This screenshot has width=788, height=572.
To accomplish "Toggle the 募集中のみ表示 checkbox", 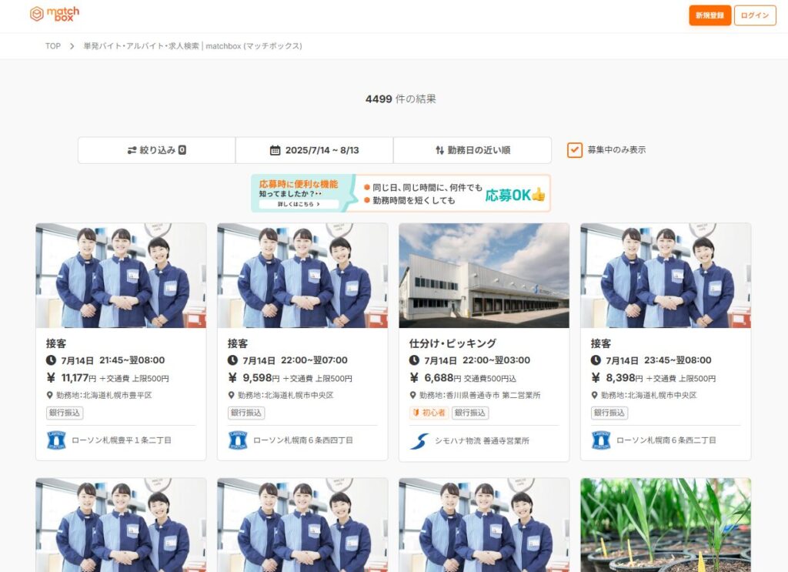I will (x=575, y=150).
